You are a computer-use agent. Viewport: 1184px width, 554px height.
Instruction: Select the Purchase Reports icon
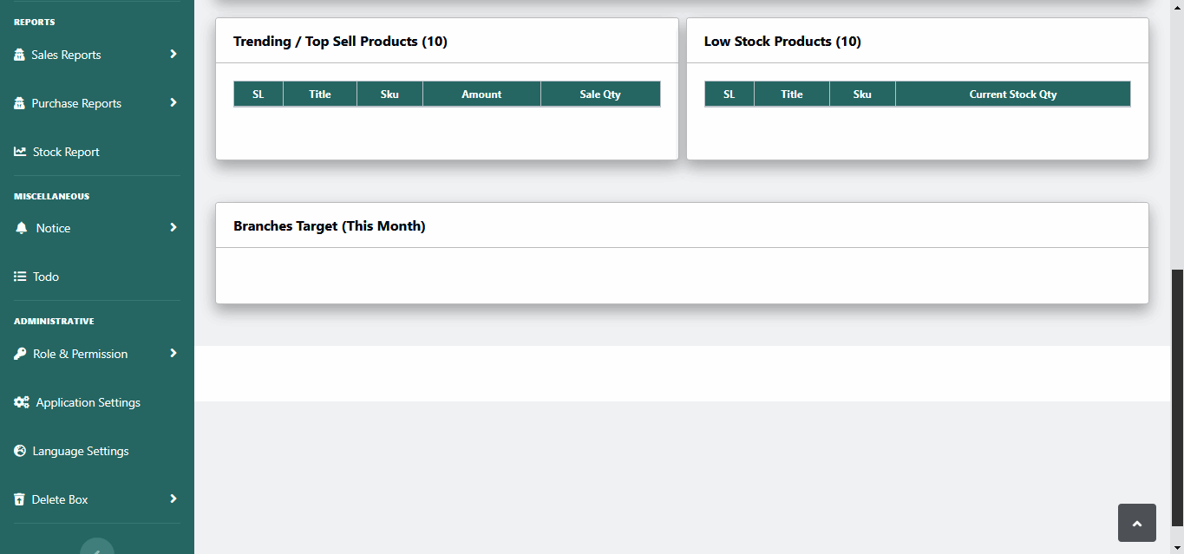pos(19,102)
